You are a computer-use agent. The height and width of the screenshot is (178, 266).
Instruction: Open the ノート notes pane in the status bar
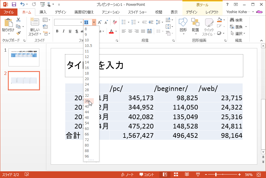coord(127,175)
